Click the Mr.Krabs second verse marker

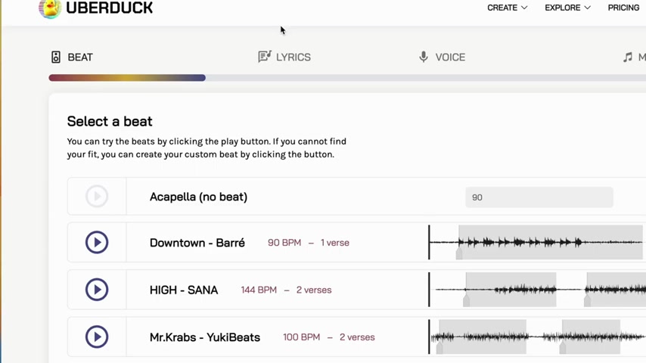coord(562,348)
